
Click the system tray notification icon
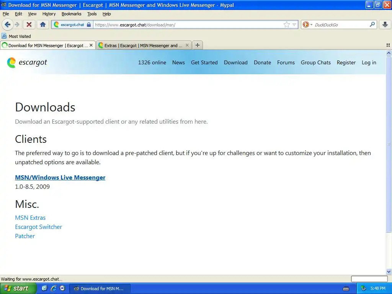point(363,289)
